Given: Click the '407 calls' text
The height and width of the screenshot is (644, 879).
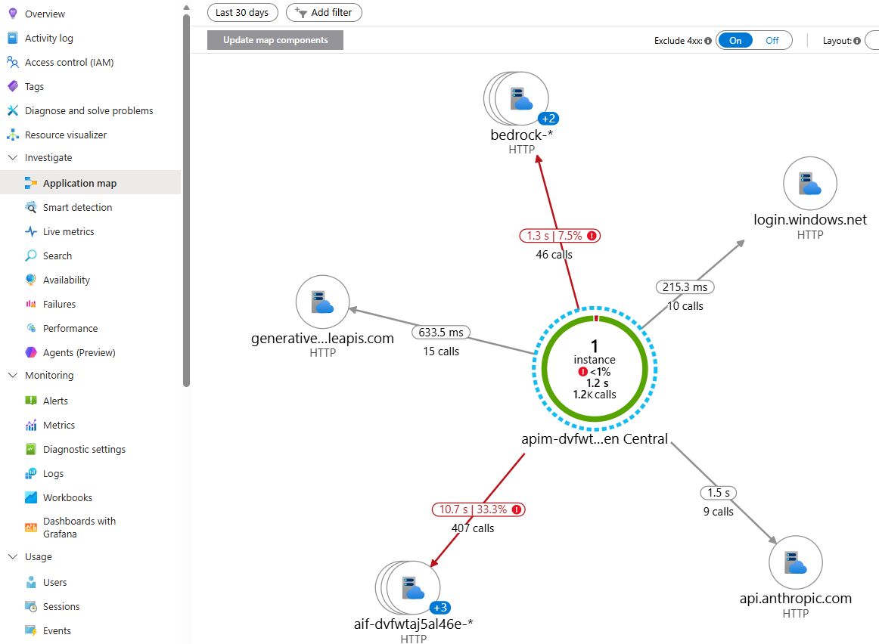Looking at the screenshot, I should click(473, 528).
